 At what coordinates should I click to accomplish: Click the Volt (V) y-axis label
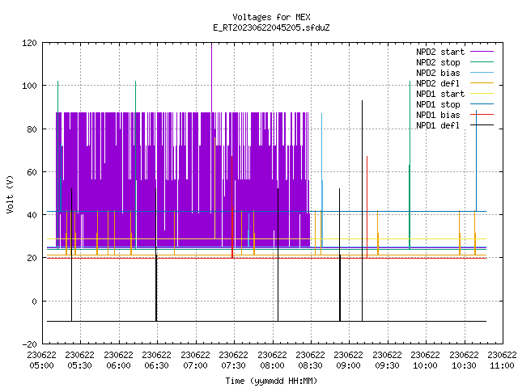pos(10,194)
